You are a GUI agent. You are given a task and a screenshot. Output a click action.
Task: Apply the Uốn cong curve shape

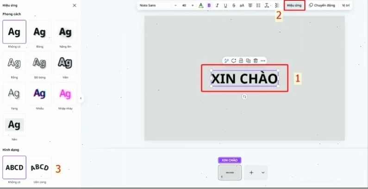(x=40, y=167)
